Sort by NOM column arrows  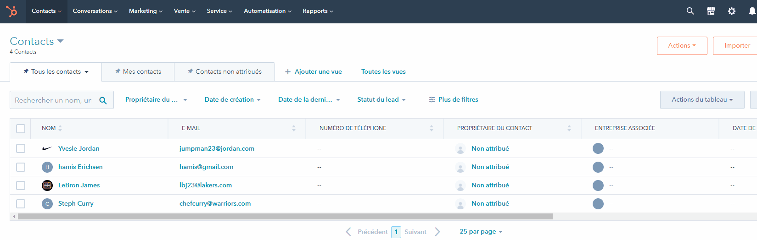coord(60,128)
